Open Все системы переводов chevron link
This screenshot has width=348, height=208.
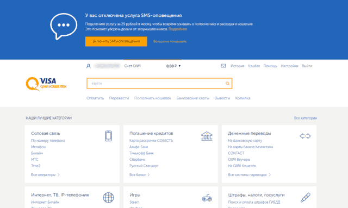pos(249,175)
